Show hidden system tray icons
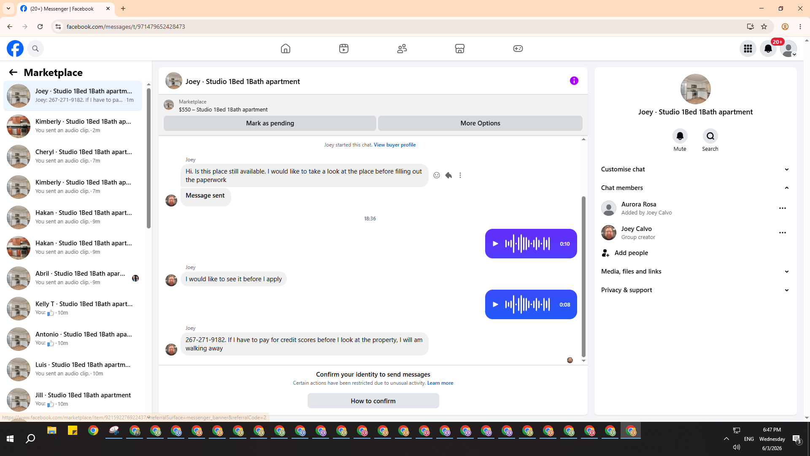810x456 pixels. (726, 439)
